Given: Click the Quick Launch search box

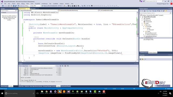Looking at the screenshot, I should click(x=154, y=1).
